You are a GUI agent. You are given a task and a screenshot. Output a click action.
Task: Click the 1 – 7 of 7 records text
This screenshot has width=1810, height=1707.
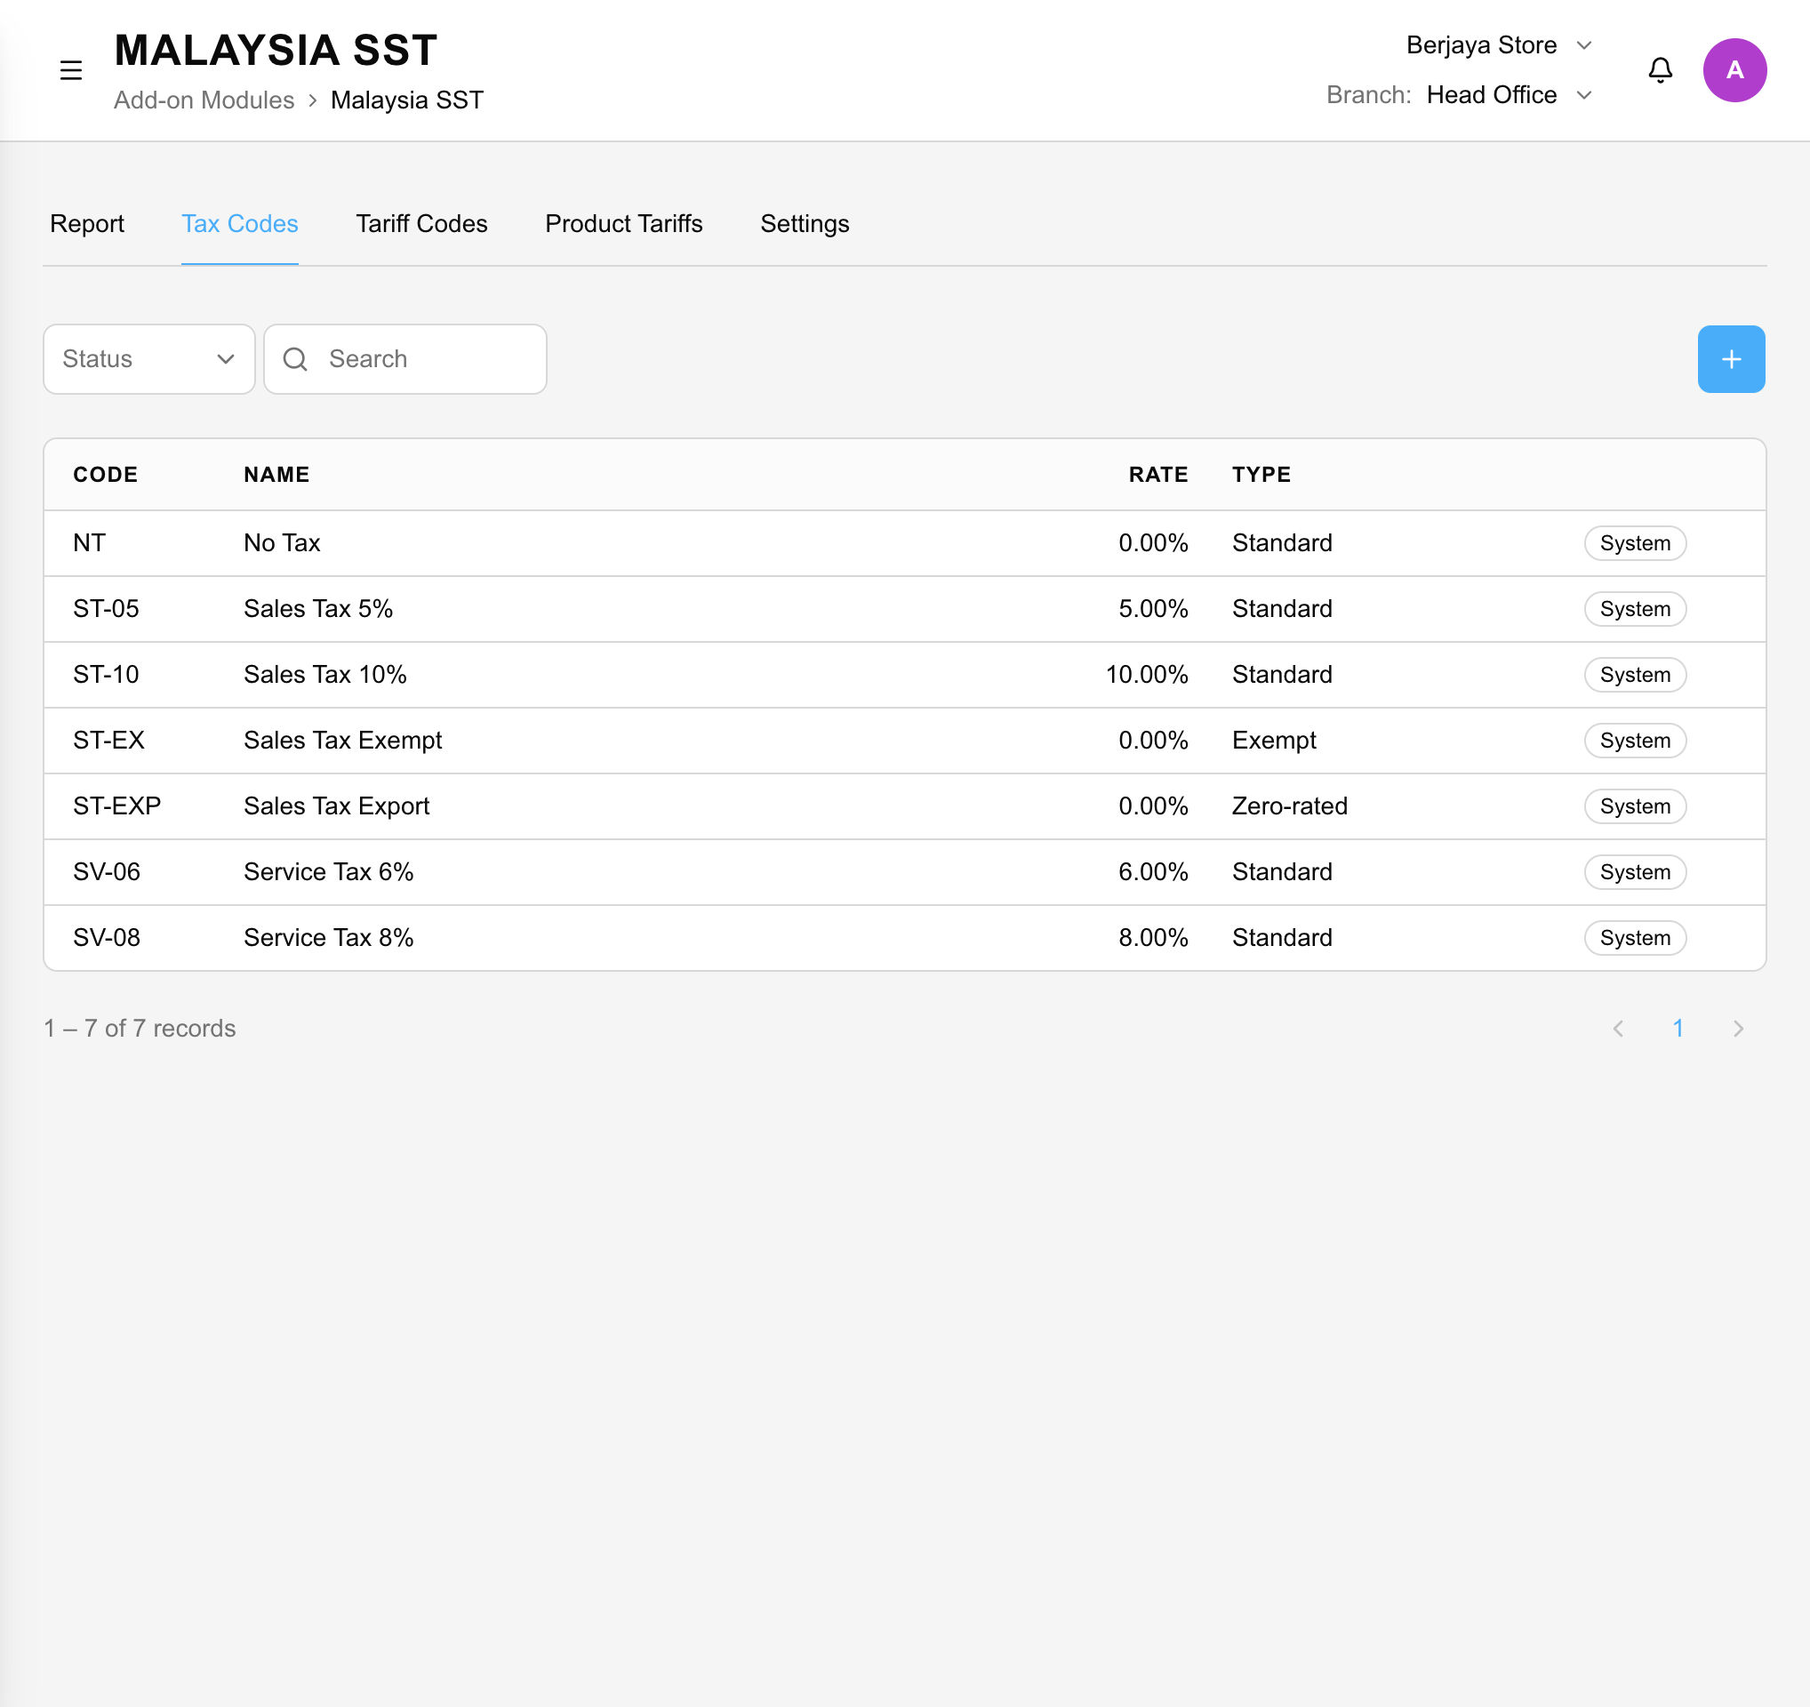tap(140, 1028)
